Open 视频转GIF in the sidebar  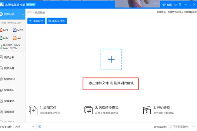click(x=10, y=79)
